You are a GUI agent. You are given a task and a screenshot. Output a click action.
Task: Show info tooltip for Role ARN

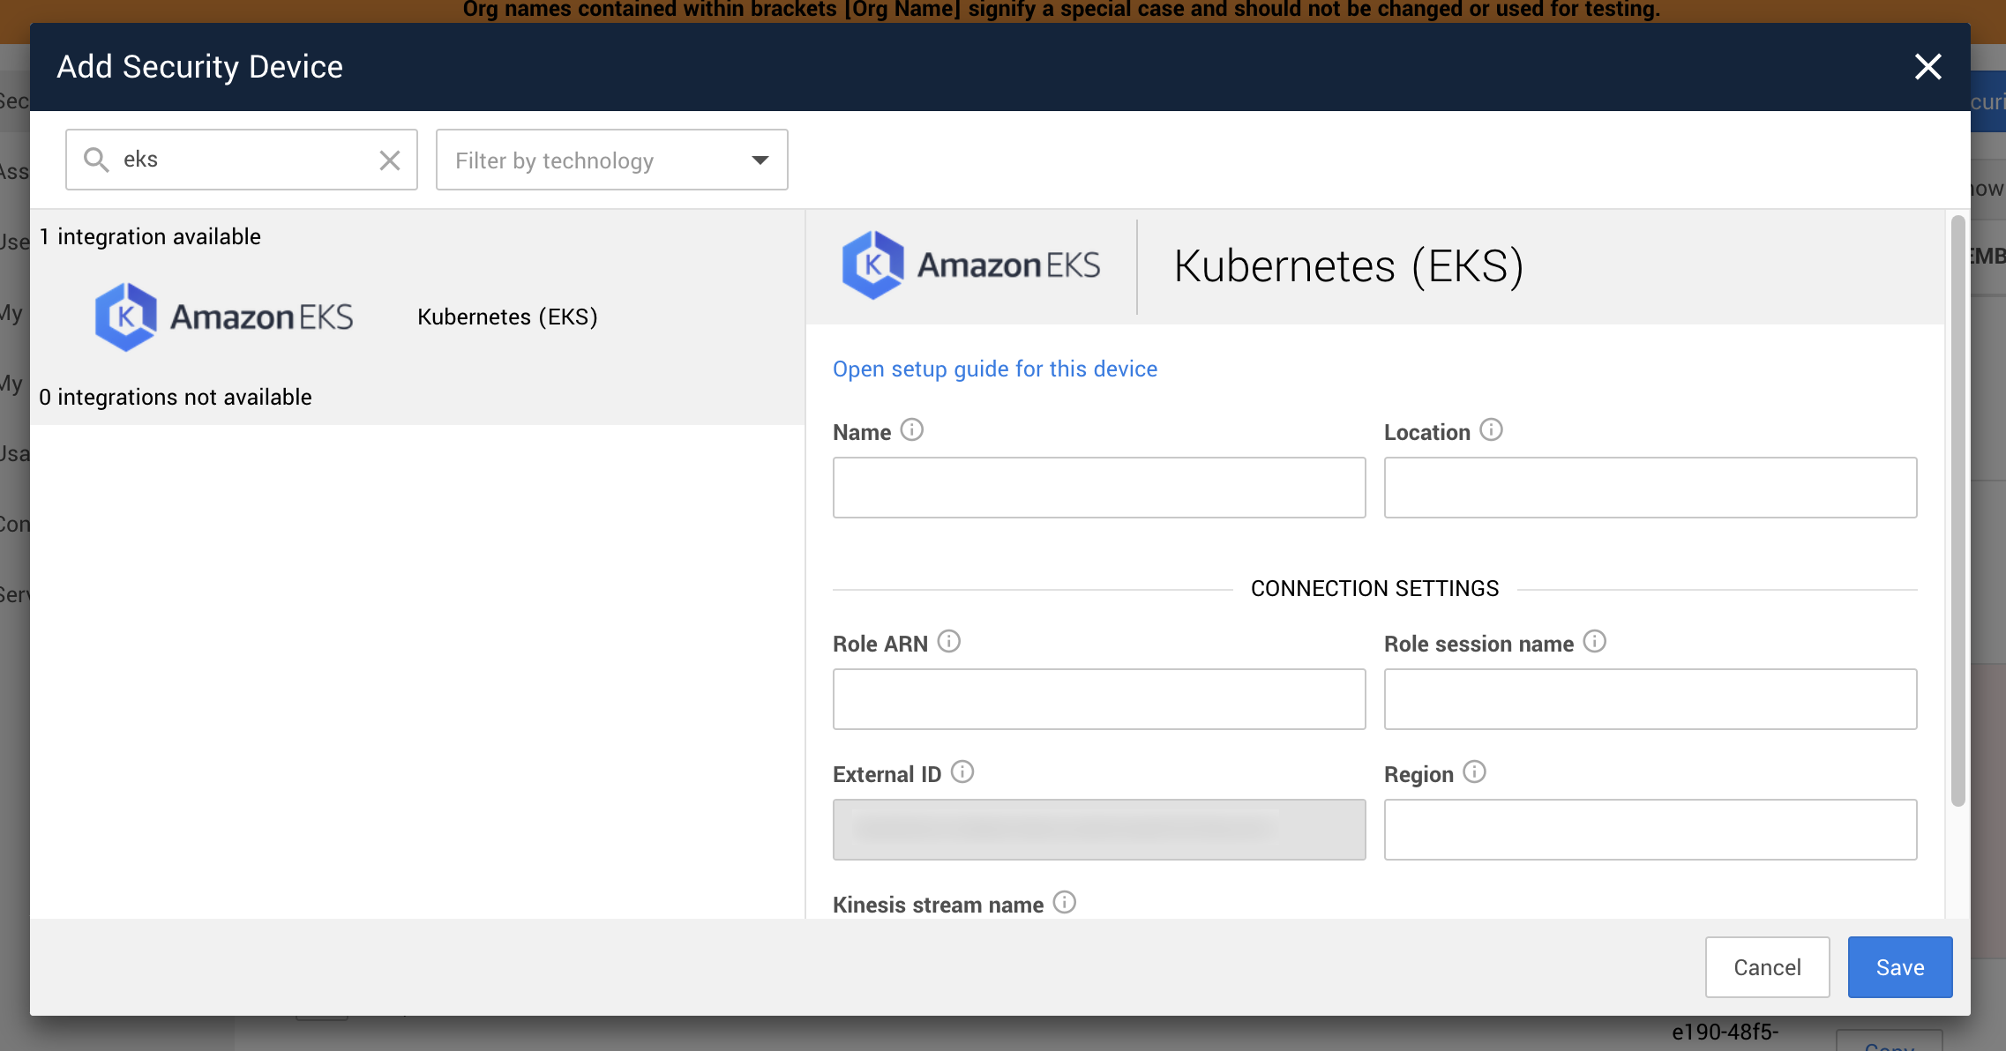point(948,641)
